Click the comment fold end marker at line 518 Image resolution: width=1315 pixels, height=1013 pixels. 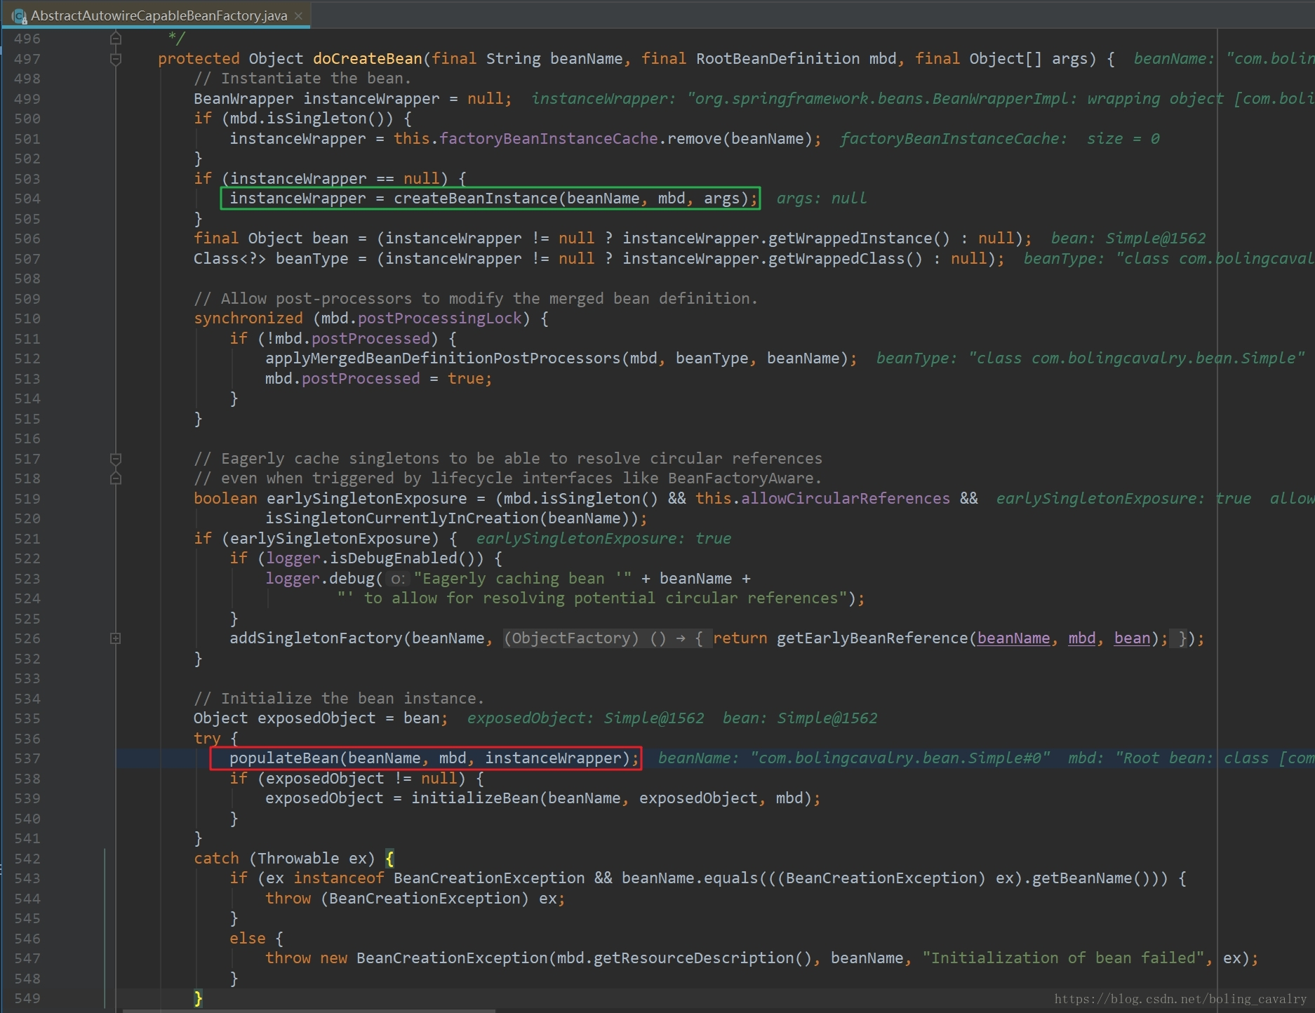(x=116, y=478)
